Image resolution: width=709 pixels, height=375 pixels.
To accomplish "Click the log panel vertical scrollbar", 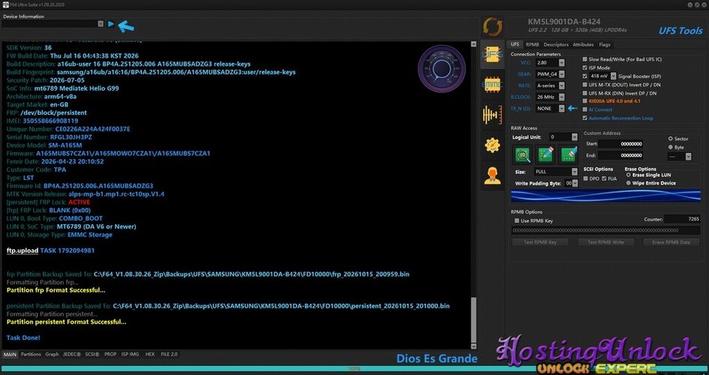I will [473, 195].
